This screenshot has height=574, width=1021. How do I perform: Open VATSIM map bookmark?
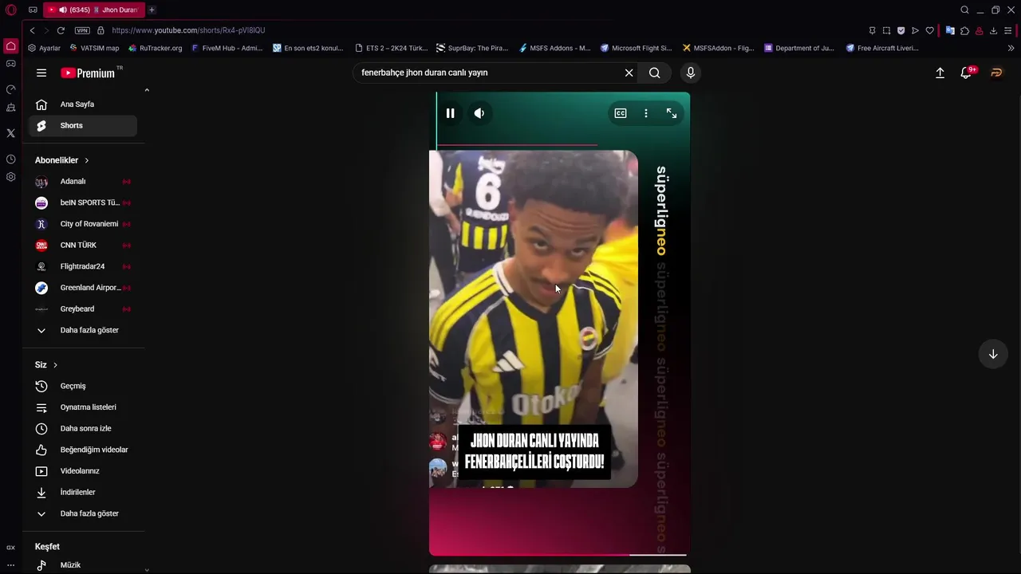click(x=94, y=48)
